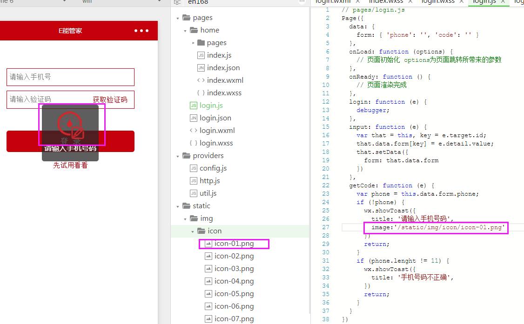
Task: Open the index.wxml file
Action: tap(225, 80)
